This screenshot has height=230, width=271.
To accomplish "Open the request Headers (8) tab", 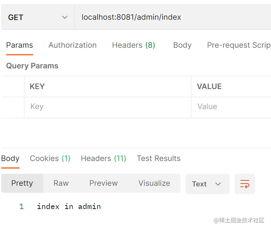I will click(133, 45).
